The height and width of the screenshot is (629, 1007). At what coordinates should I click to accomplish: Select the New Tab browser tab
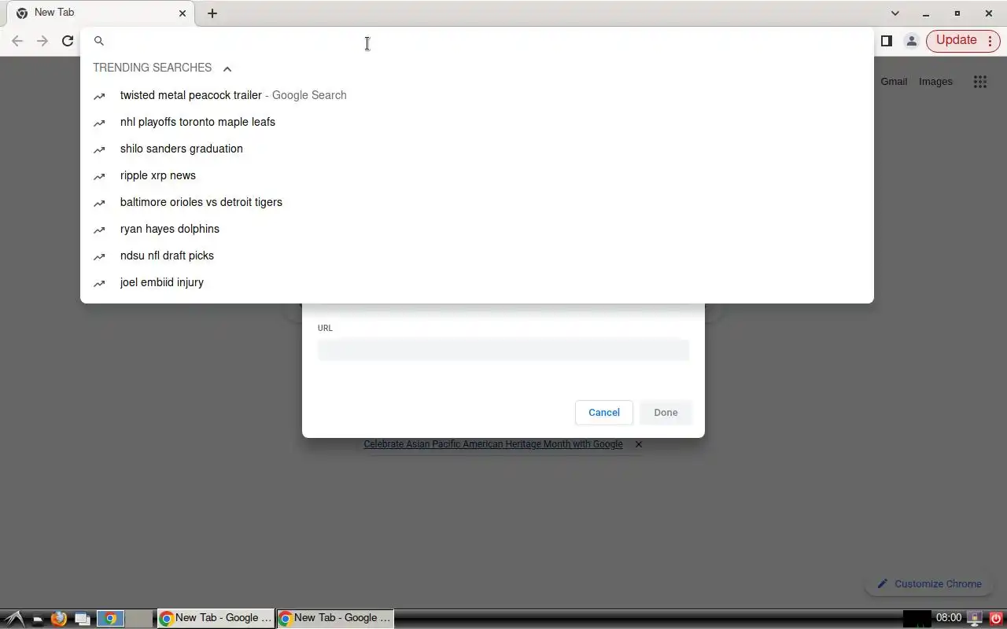(x=101, y=13)
